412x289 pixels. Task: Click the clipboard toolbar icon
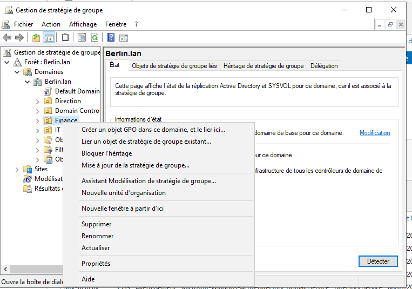click(65, 38)
